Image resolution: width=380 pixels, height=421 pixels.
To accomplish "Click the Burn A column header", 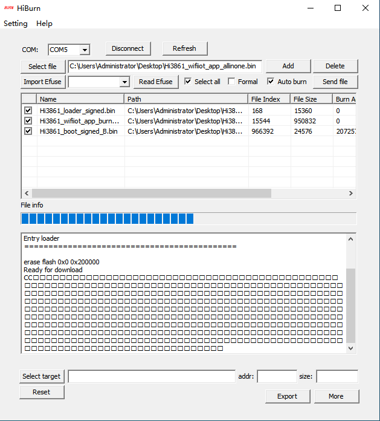I will 344,99.
